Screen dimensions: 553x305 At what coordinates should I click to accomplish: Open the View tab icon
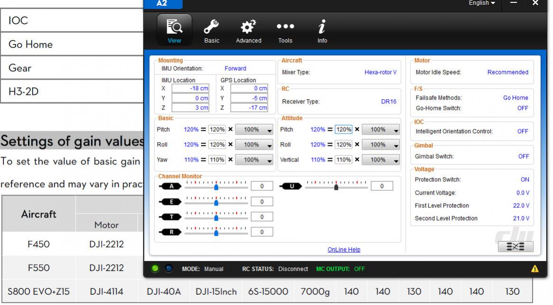174,30
